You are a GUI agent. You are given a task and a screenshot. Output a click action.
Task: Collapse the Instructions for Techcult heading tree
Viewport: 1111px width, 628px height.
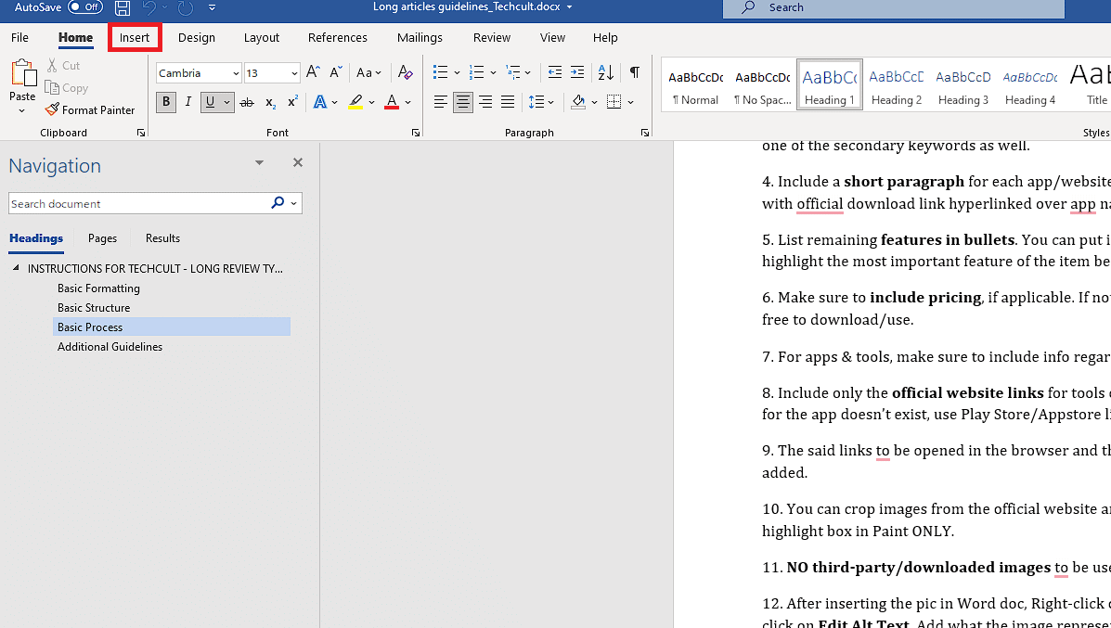click(16, 269)
